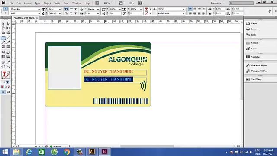The height and width of the screenshot is (156, 277).
Task: Open the character style [None] dropdown
Action: pos(184,9)
